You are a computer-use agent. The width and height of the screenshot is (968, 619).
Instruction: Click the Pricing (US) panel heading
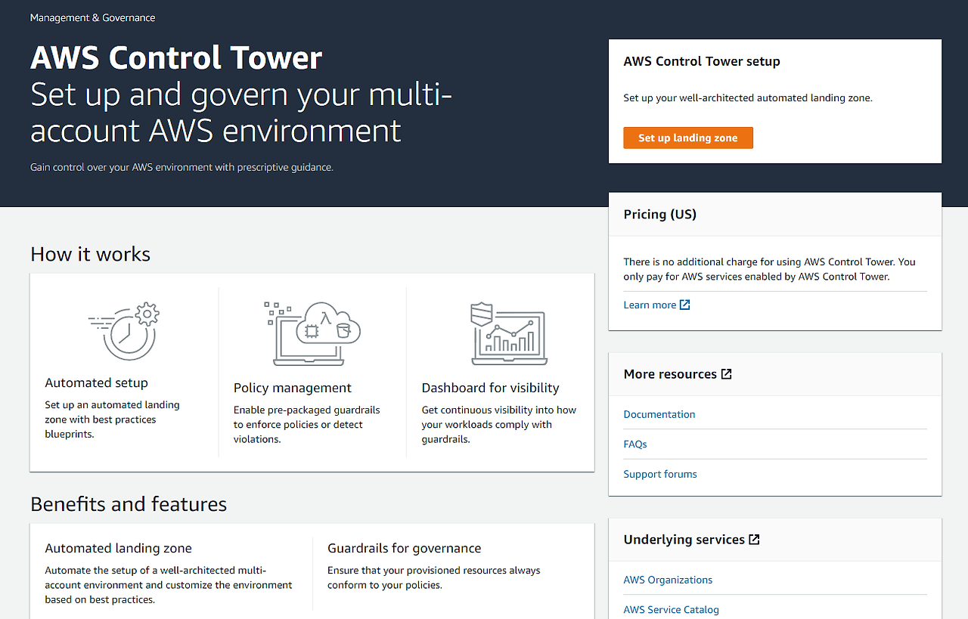[660, 215]
